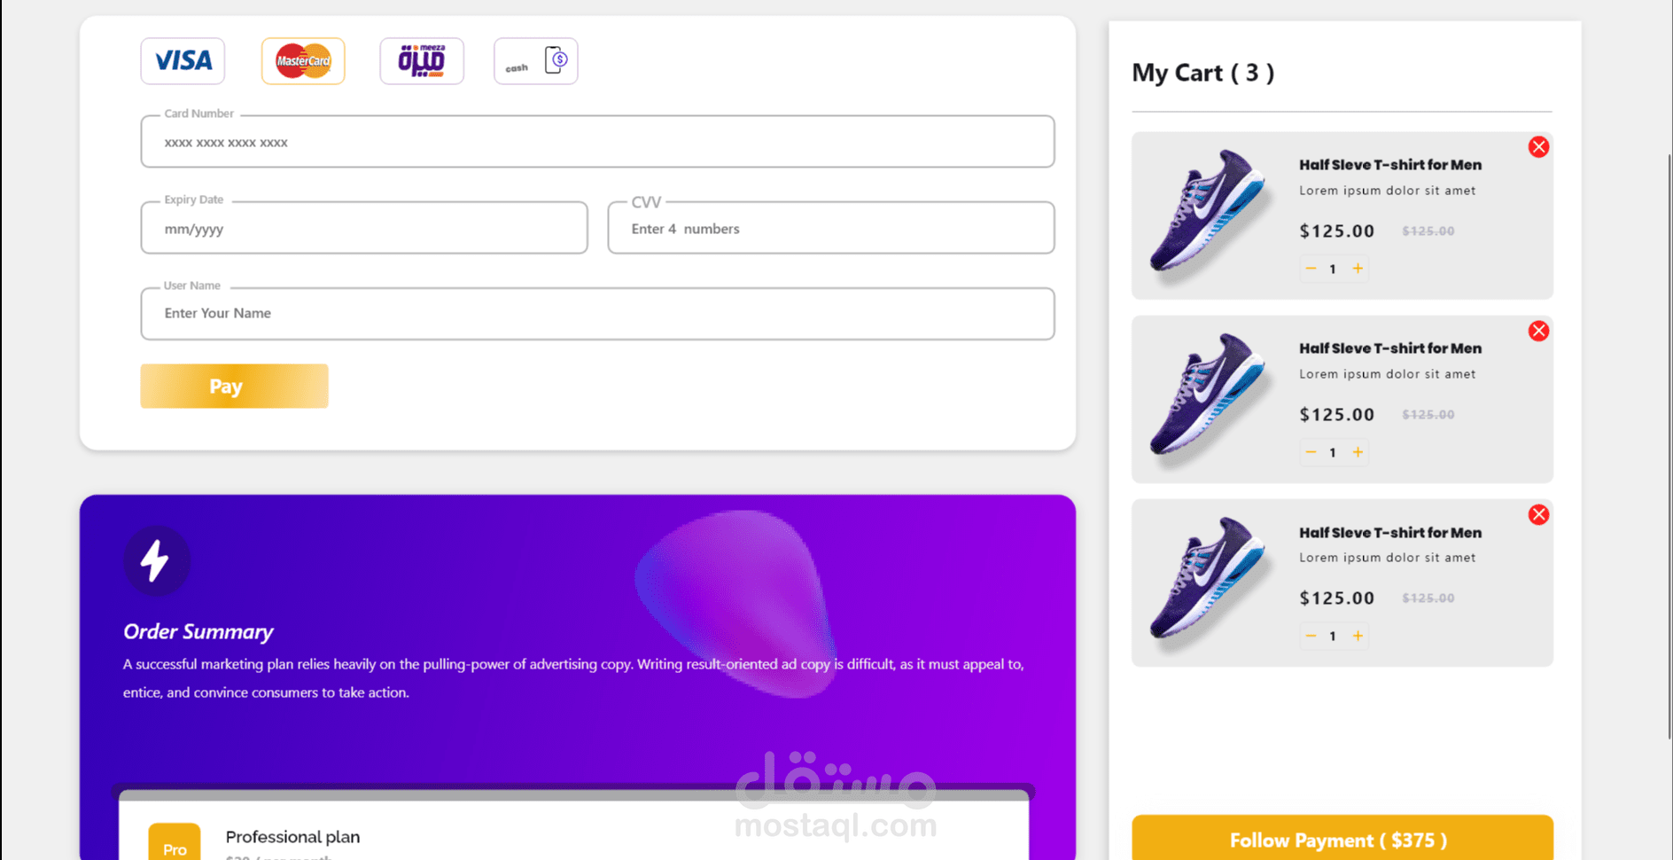The width and height of the screenshot is (1673, 860).
Task: Increase quantity of first shoe item
Action: tap(1358, 269)
